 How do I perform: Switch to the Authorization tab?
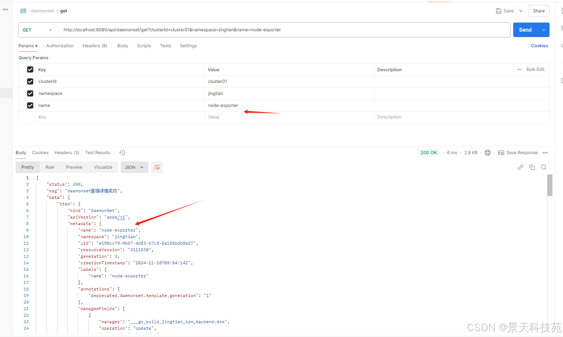coord(60,46)
